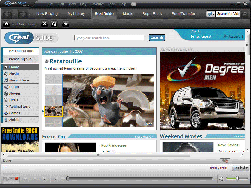Add page to favorites with star icon

tap(66, 24)
